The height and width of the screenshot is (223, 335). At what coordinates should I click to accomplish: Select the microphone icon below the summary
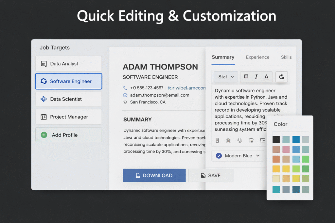pos(240,140)
